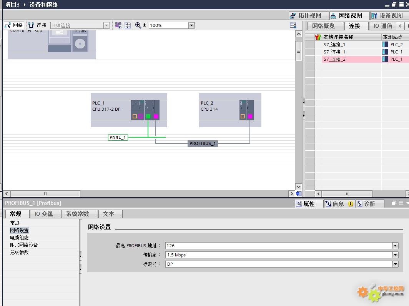The width and height of the screenshot is (409, 306).
Task: Click PLC_1 green PROFINET port
Action: (x=148, y=116)
